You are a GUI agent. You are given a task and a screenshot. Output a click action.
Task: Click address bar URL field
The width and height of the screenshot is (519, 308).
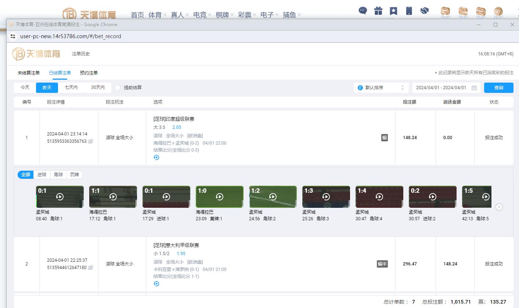tap(71, 36)
